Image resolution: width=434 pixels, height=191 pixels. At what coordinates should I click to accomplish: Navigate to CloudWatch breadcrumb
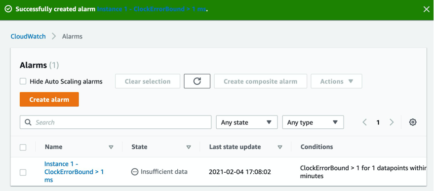[28, 36]
